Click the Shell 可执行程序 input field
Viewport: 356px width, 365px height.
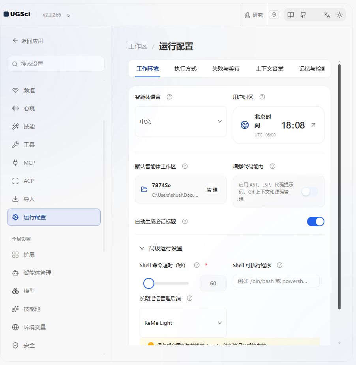[x=276, y=281]
